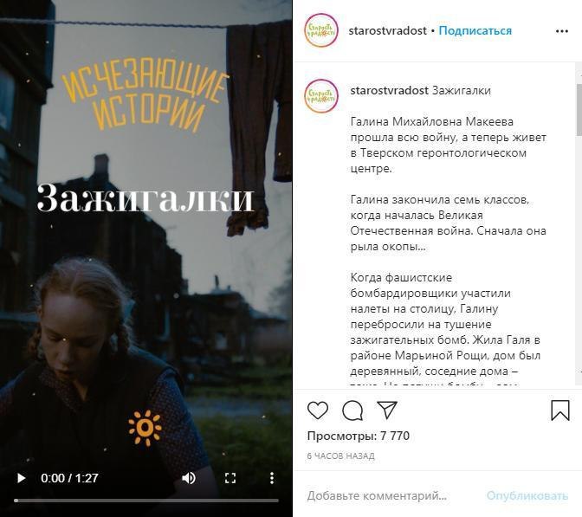The height and width of the screenshot is (517, 582).
Task: Save post with bookmark icon
Action: coord(560,410)
